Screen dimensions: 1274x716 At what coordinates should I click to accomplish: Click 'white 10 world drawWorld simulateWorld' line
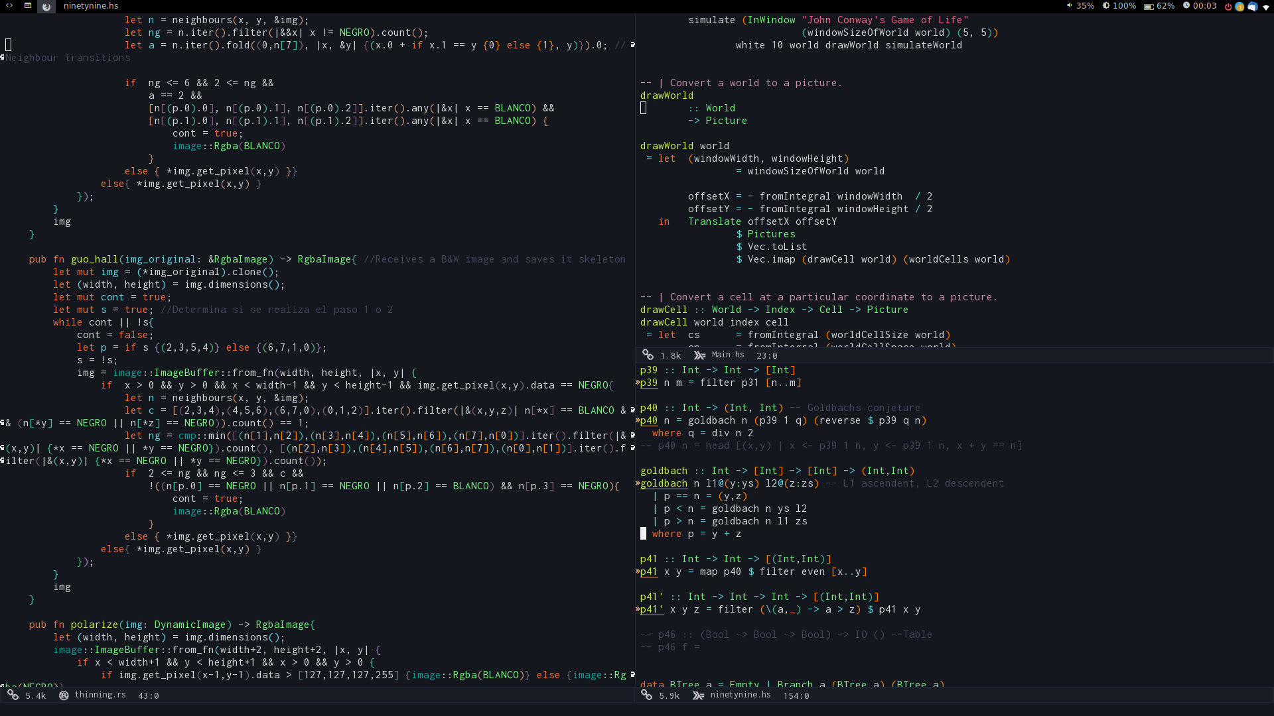coord(849,45)
